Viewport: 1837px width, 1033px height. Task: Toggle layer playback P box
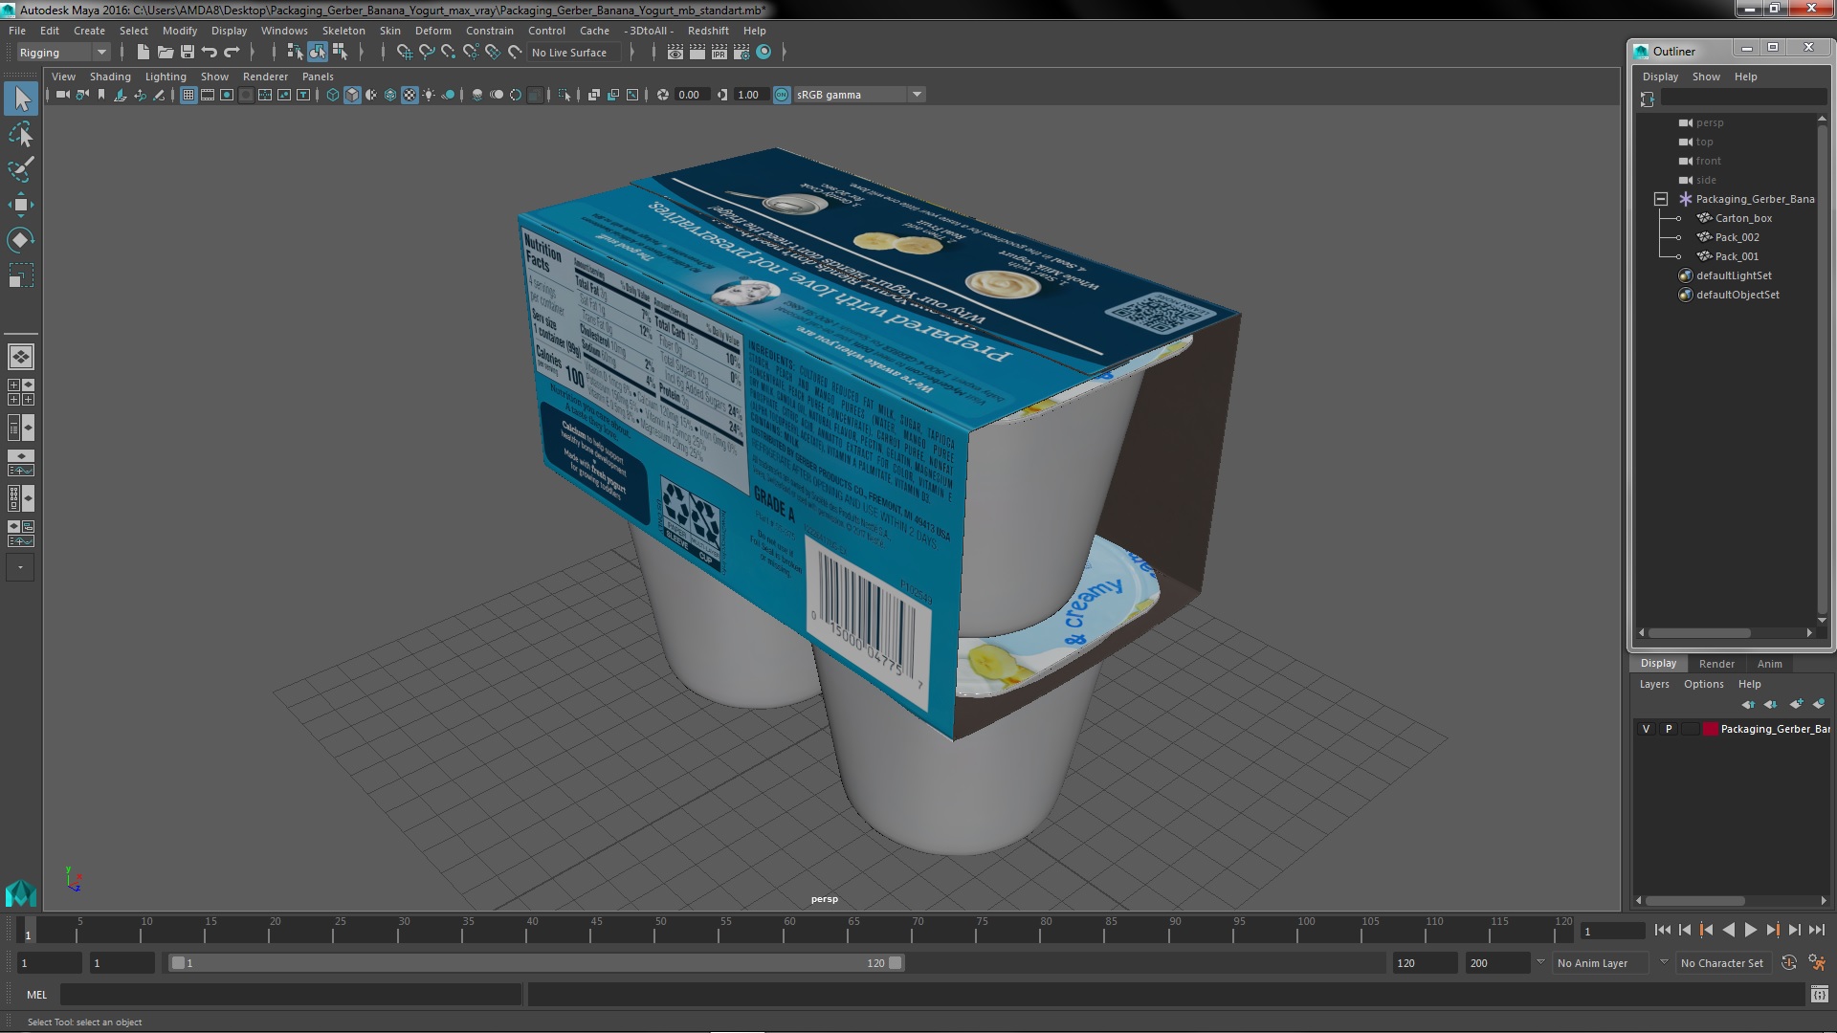(1669, 729)
